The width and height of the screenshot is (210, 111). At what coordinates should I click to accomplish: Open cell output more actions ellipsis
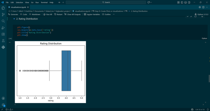[10, 42]
